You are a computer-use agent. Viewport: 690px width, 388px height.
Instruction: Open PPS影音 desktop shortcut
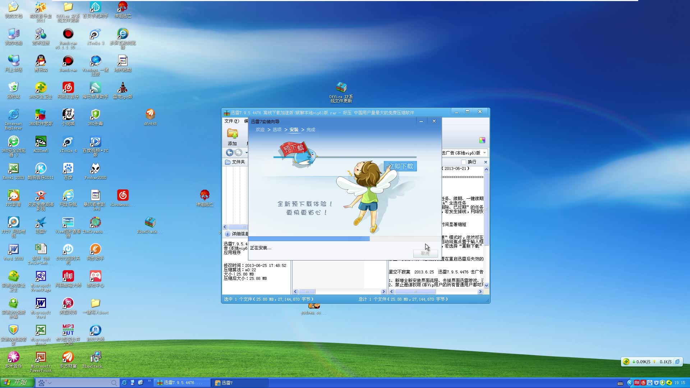13,198
